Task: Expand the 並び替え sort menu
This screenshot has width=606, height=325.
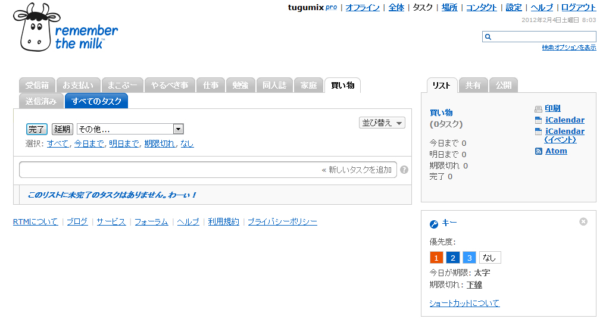Action: [x=382, y=123]
